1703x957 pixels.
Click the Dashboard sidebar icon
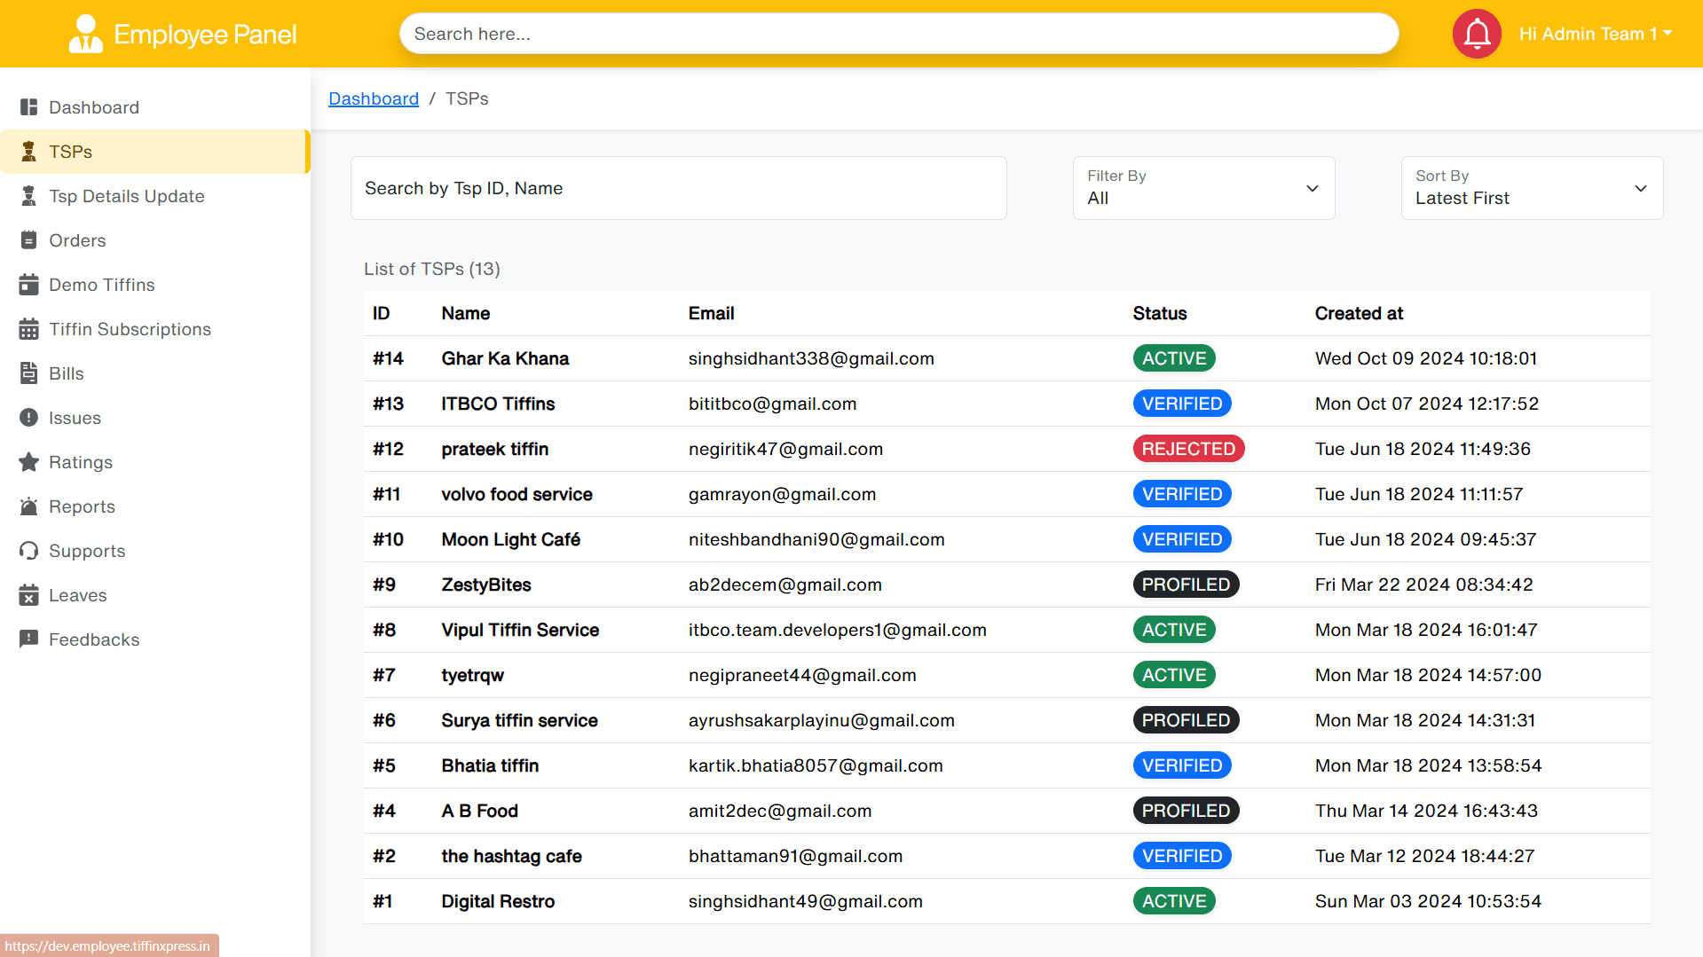click(28, 107)
